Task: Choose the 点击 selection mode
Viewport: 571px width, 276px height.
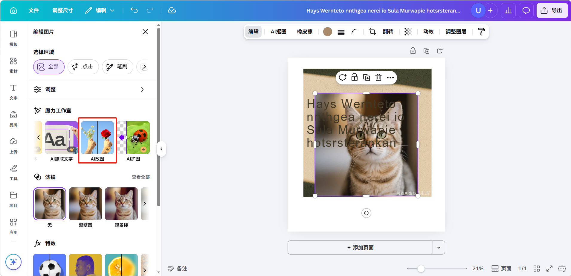Action: [x=83, y=67]
